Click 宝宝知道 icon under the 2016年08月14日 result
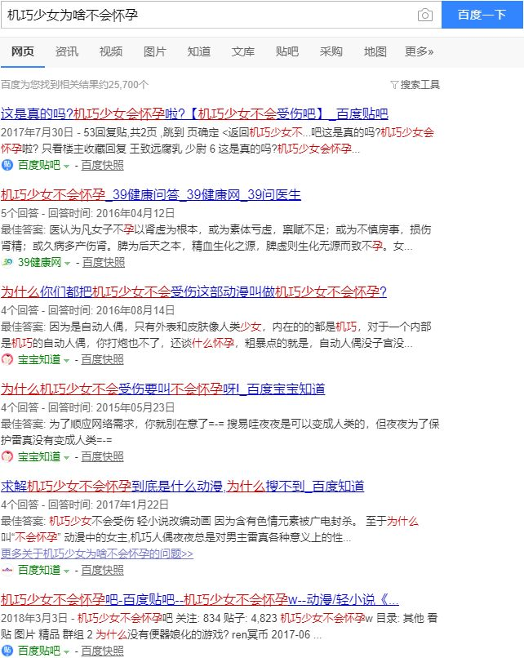 click(7, 360)
